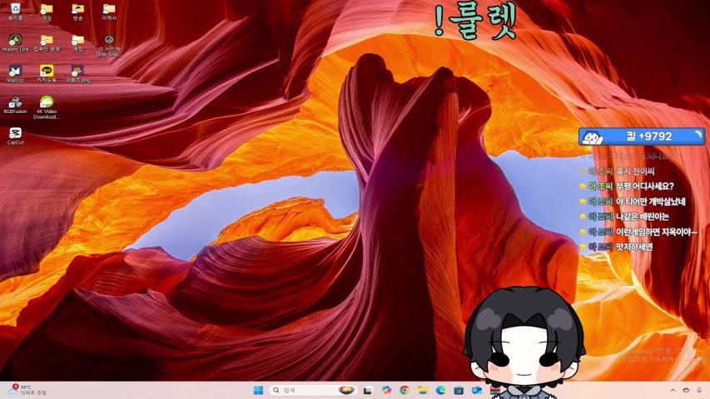
Task: Open Copilot from the taskbar
Action: [x=385, y=390]
